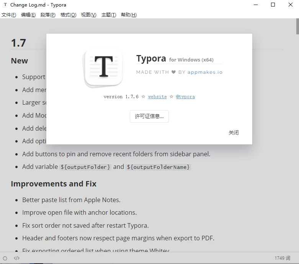Click the 1.7 heading
This screenshot has width=299, height=264.
click(18, 43)
